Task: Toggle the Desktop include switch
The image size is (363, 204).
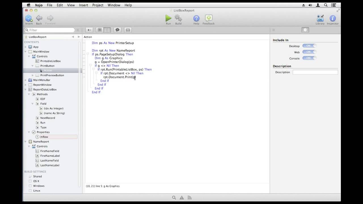Action: point(309,46)
